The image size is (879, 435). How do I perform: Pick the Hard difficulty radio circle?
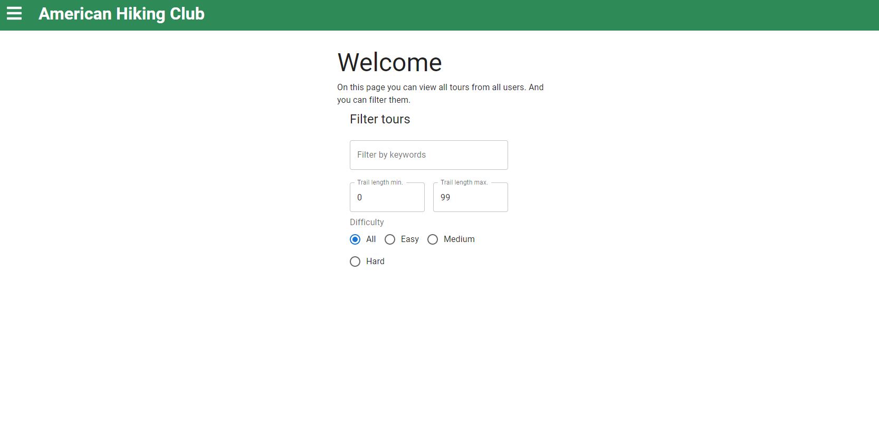coord(355,262)
